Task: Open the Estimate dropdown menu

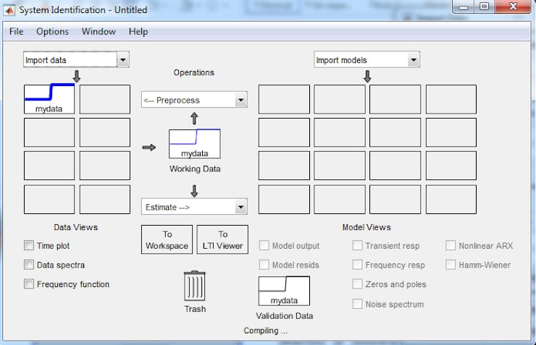Action: (x=193, y=208)
